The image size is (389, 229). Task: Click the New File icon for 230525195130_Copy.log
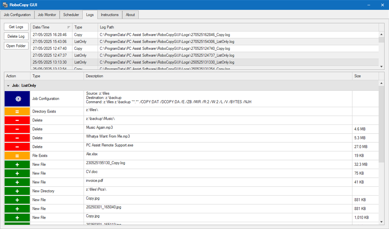click(x=17, y=164)
